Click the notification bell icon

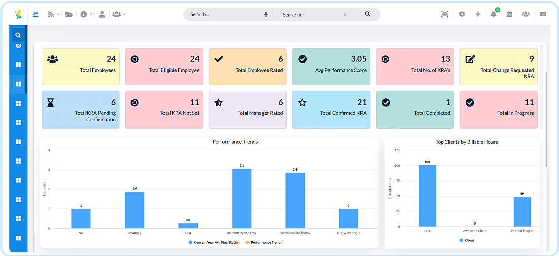coord(494,14)
